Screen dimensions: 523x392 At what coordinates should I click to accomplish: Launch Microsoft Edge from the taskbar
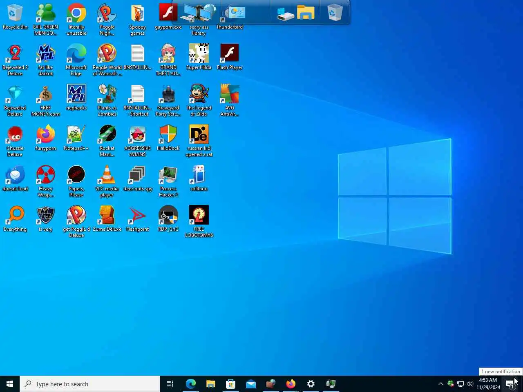click(190, 384)
